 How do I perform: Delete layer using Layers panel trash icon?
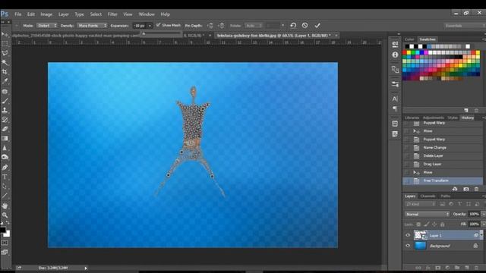tap(477, 268)
